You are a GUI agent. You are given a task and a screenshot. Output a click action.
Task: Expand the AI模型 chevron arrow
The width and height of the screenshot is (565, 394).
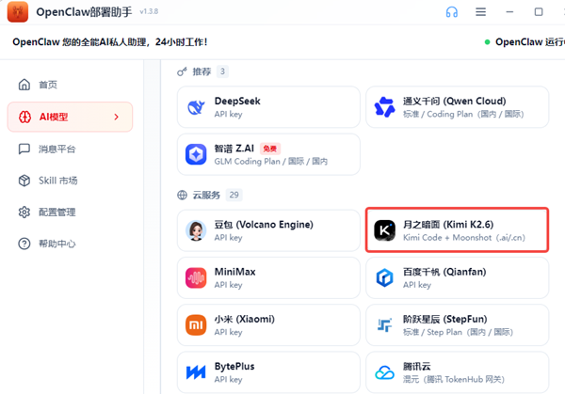click(x=116, y=117)
